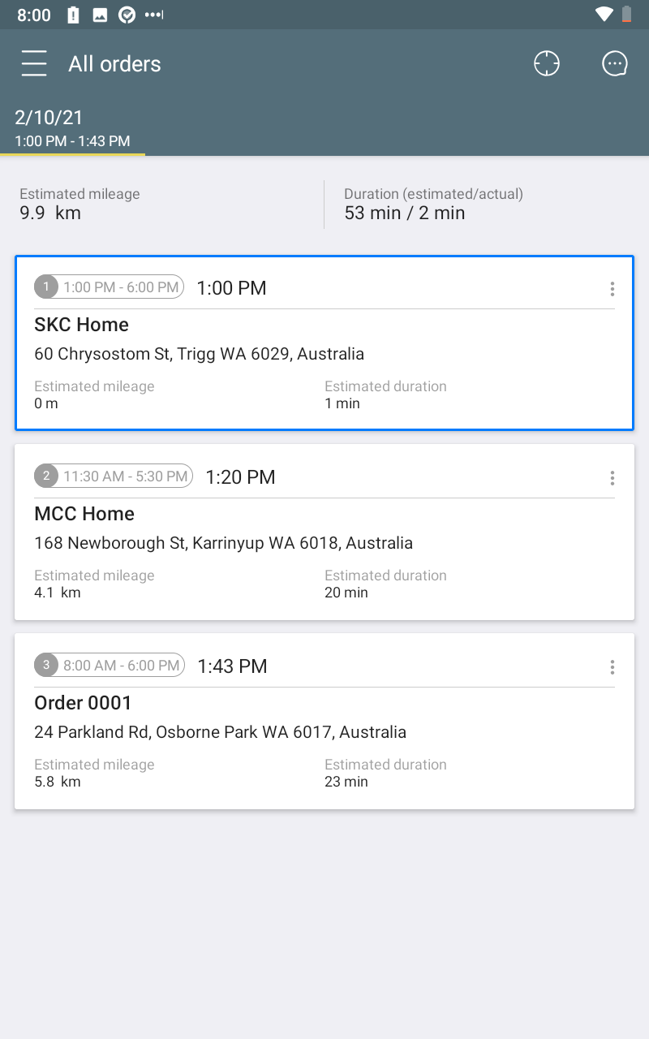Tap the locate/crosshair target icon
The height and width of the screenshot is (1039, 649).
547,63
